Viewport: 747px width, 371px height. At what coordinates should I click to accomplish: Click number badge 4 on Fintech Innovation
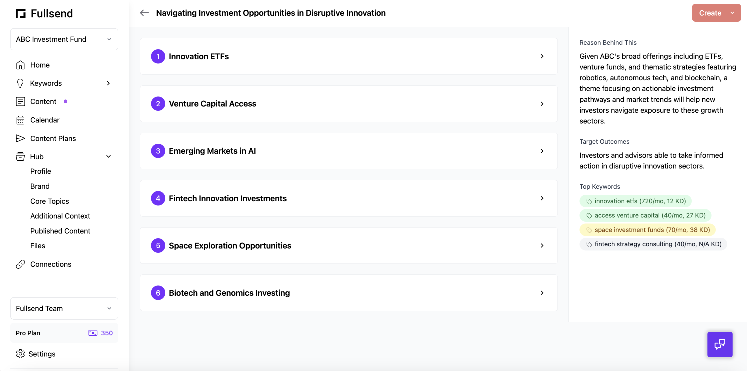(158, 198)
